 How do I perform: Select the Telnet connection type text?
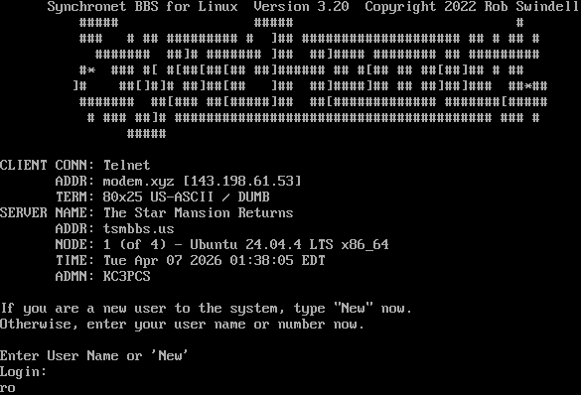(127, 165)
